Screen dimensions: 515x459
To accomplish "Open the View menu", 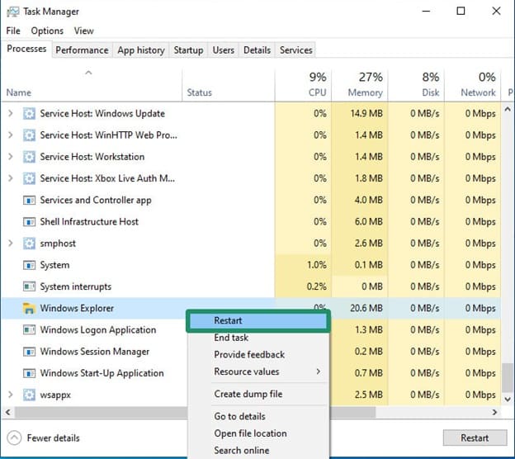I will pos(83,31).
